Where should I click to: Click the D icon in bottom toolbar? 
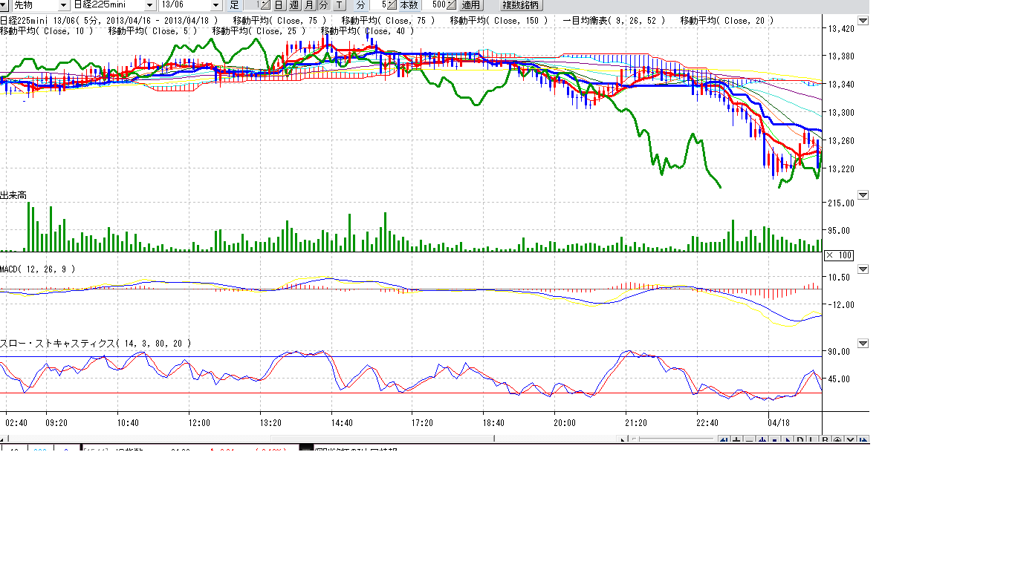[800, 440]
